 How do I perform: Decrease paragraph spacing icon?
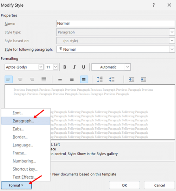[x=112, y=79]
